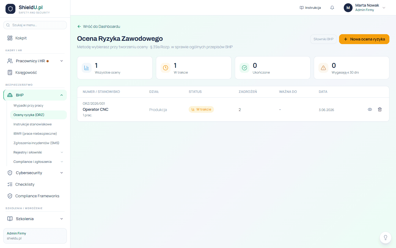Click the BHP hard hat icon
The width and height of the screenshot is (396, 248).
(x=10, y=95)
